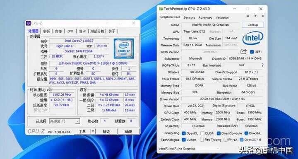Uncheck the Vulkan checkbox
Screen dimensions: 298x159
(184, 140)
